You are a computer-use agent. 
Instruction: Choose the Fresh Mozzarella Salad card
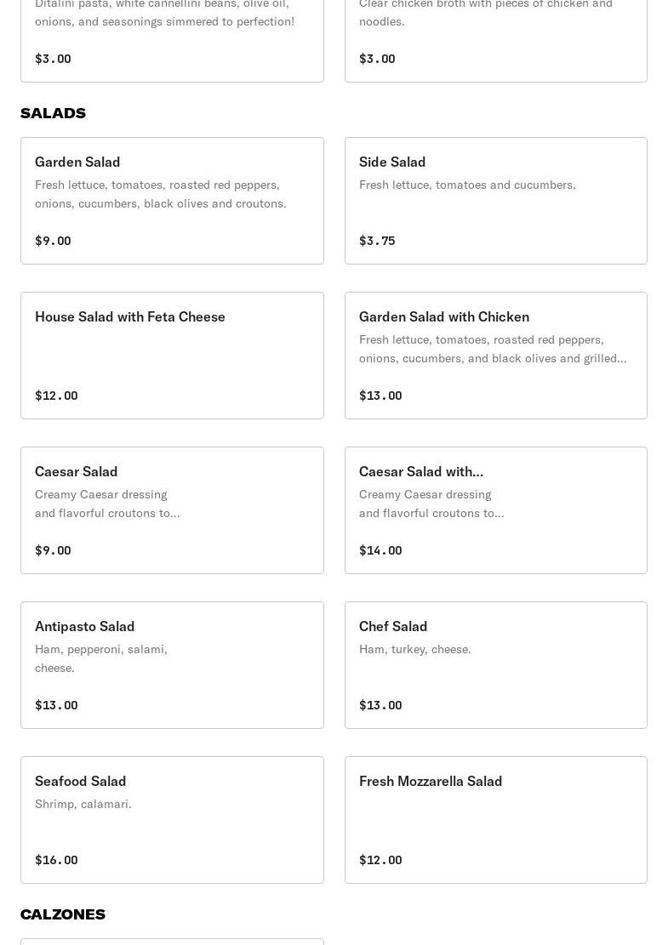495,820
